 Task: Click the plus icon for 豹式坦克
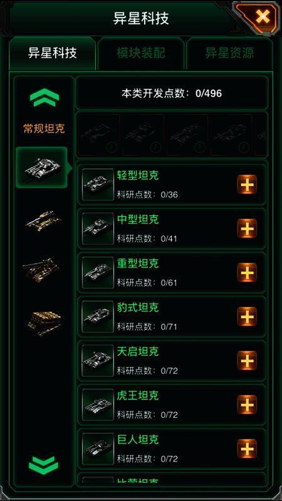pyautogui.click(x=247, y=317)
